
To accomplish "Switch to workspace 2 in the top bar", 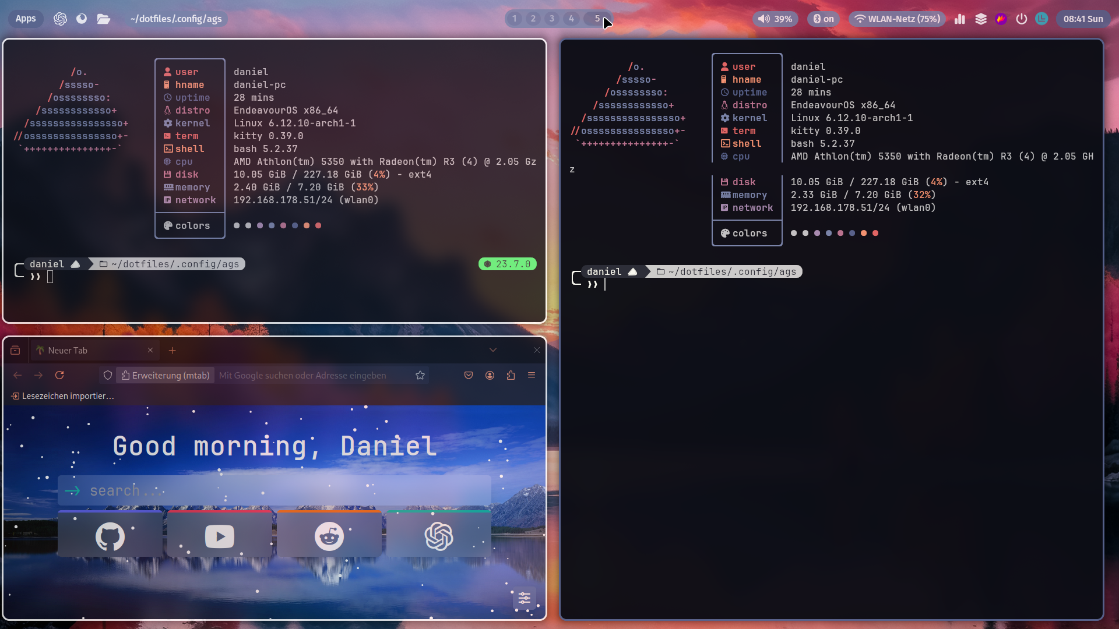I will [x=532, y=18].
